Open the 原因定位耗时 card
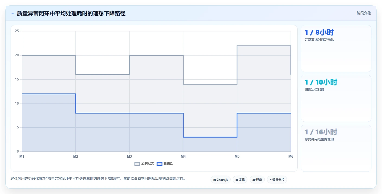 coord(336,98)
